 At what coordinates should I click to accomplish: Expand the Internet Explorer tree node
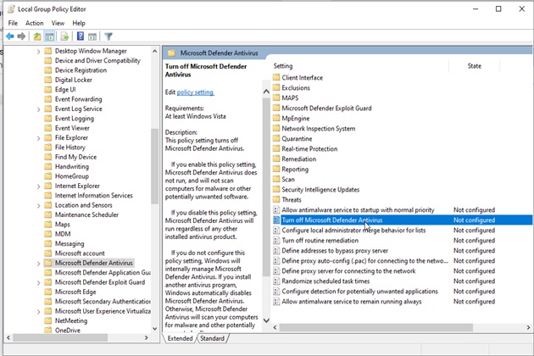click(38, 186)
